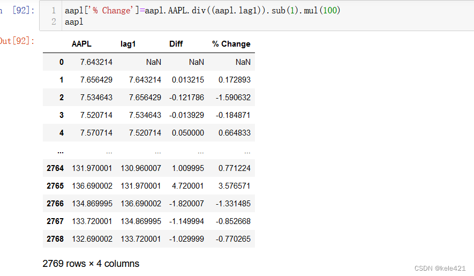Click the AAPL column header
This screenshot has width=474, height=276.
81,44
